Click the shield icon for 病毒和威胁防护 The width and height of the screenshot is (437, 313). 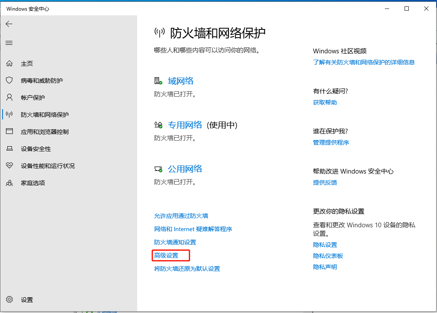[9, 81]
